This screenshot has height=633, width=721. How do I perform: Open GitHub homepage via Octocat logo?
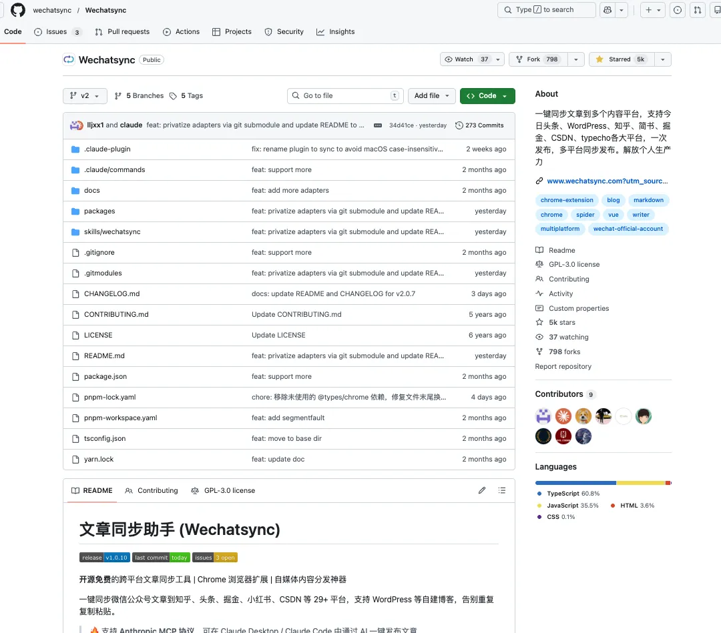[17, 9]
